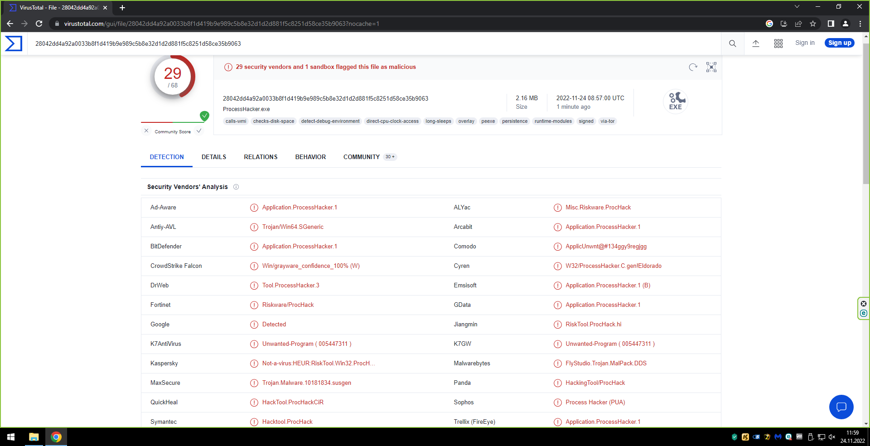
Task: Click the install app icon in the address bar
Action: pyautogui.click(x=784, y=24)
